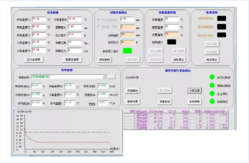
Task: Click the middle black motor indicator light
Action: [x=221, y=27]
